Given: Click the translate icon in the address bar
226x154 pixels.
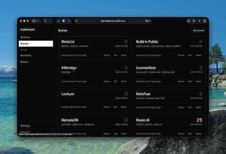Looking at the screenshot, I should pos(147,21).
